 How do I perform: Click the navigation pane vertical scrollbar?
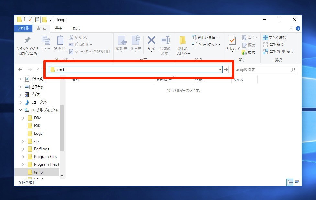[x=62, y=129]
